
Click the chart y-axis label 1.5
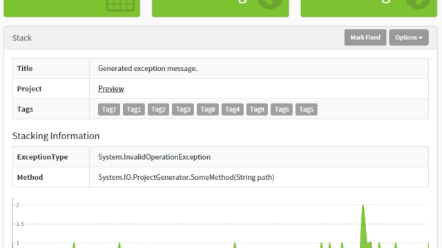click(x=20, y=224)
